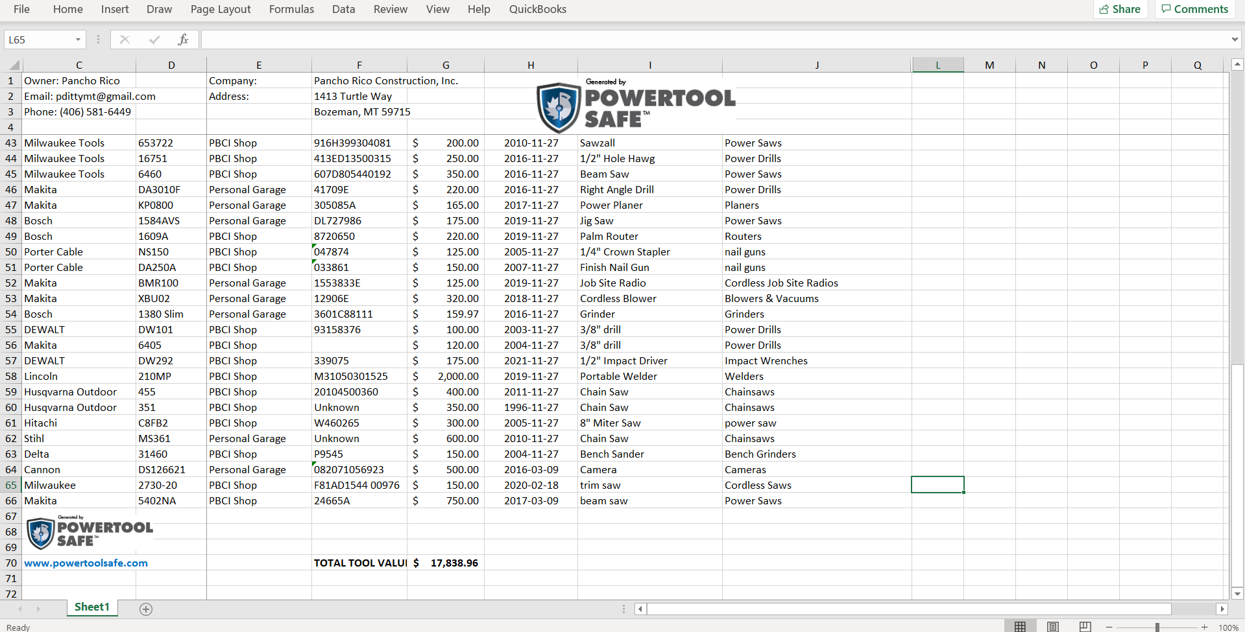Click the Share button
Screen dimensions: 1245x632
(1120, 9)
